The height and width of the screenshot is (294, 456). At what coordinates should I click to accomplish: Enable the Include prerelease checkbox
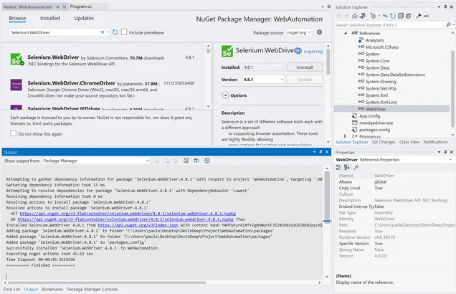[x=124, y=32]
